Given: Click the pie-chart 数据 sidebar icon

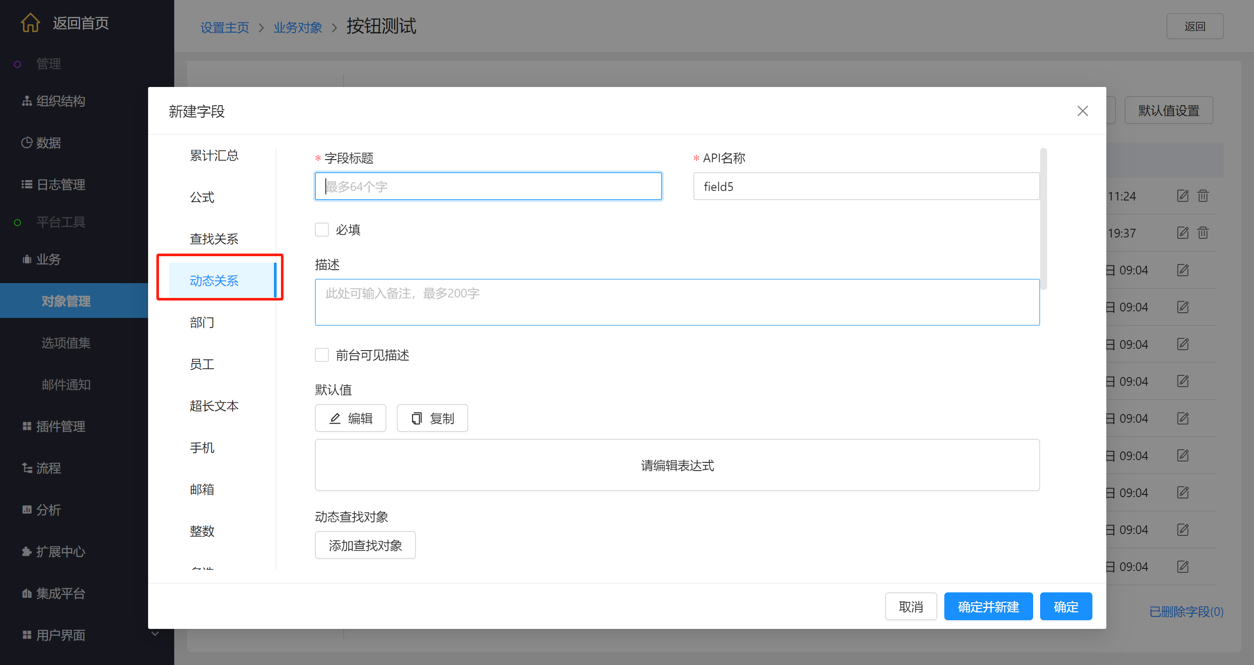Looking at the screenshot, I should [27, 143].
